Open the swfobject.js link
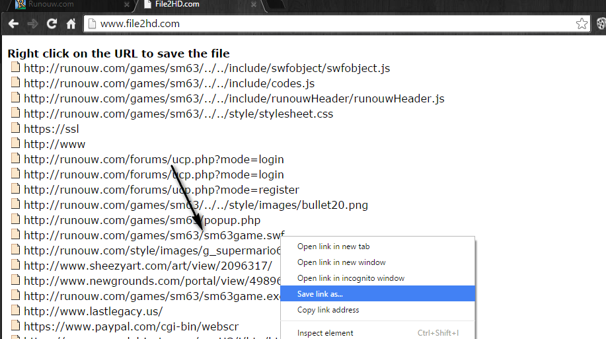 coord(207,69)
